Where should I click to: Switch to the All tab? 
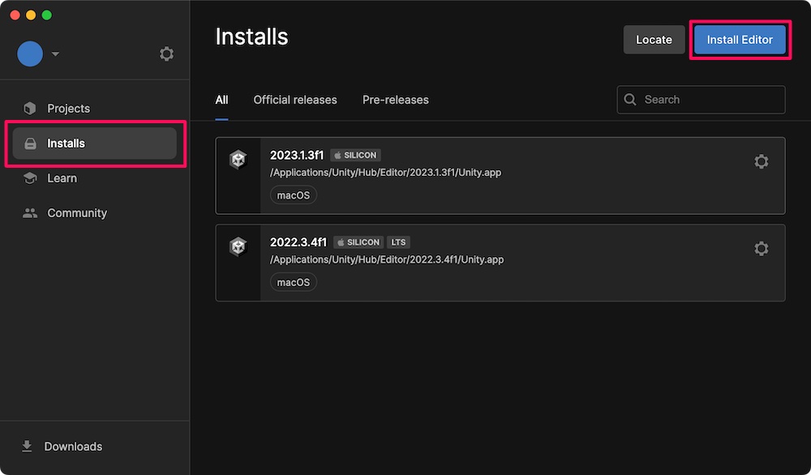(221, 101)
